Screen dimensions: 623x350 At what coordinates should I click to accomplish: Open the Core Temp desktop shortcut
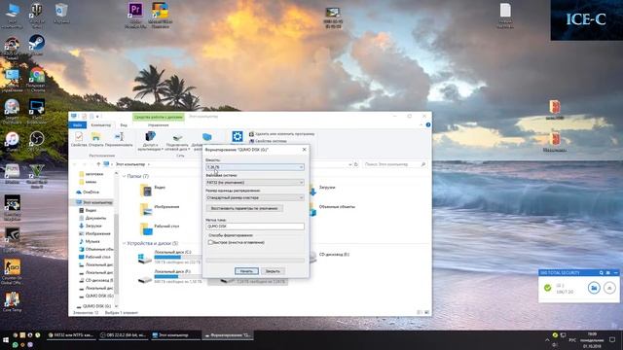tap(12, 301)
